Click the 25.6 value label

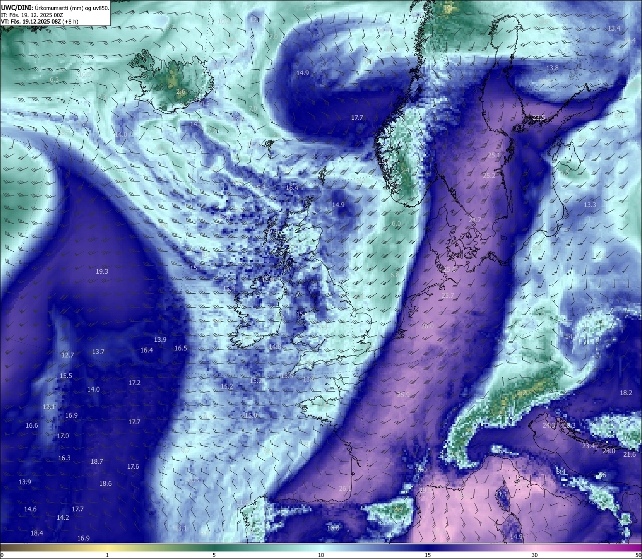(450, 269)
